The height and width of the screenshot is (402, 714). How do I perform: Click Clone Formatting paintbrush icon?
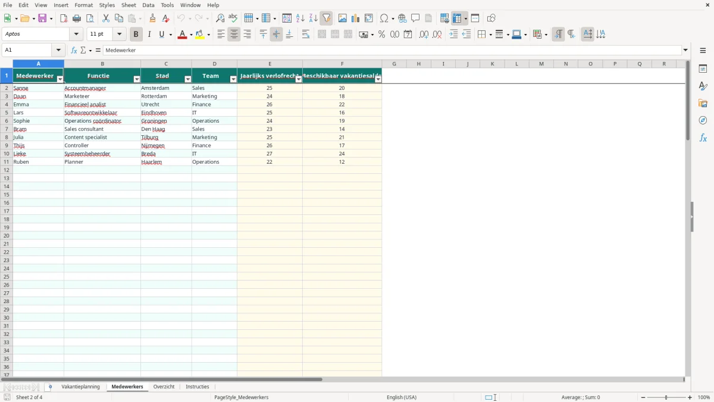click(152, 18)
